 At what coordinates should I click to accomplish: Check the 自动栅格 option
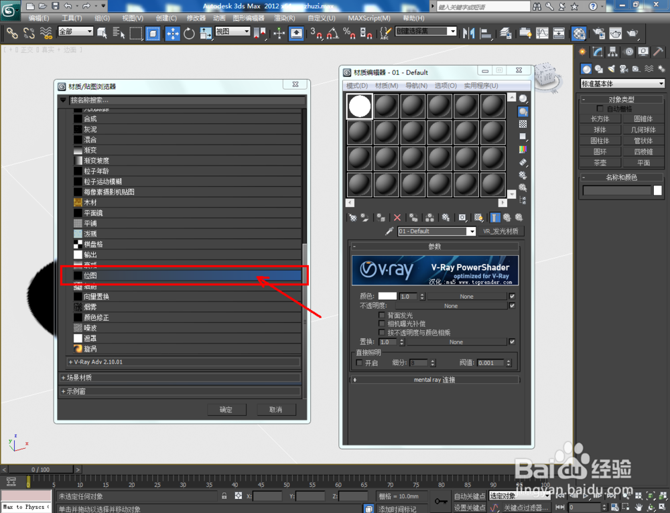600,108
